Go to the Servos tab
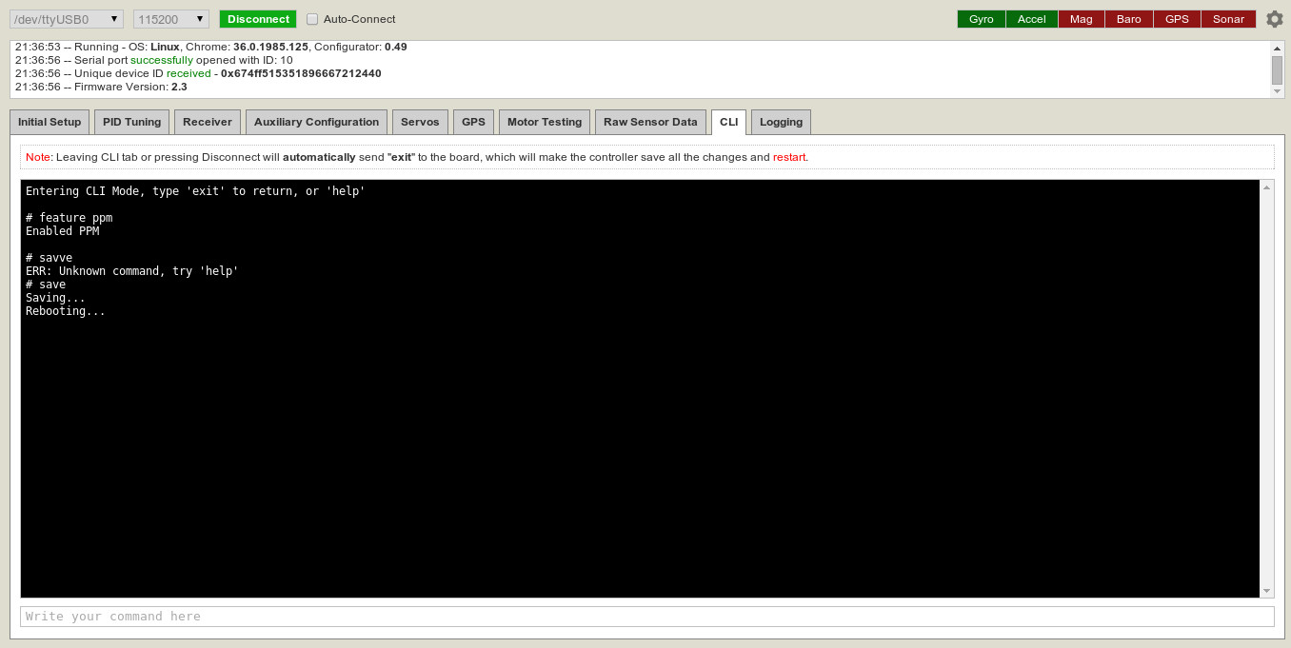Screen dimensions: 1291x648 click(x=420, y=122)
